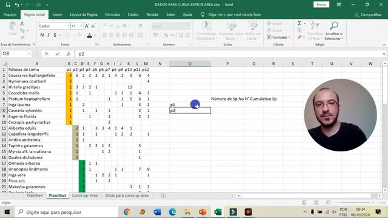Switch to the Dados tab

click(x=133, y=15)
